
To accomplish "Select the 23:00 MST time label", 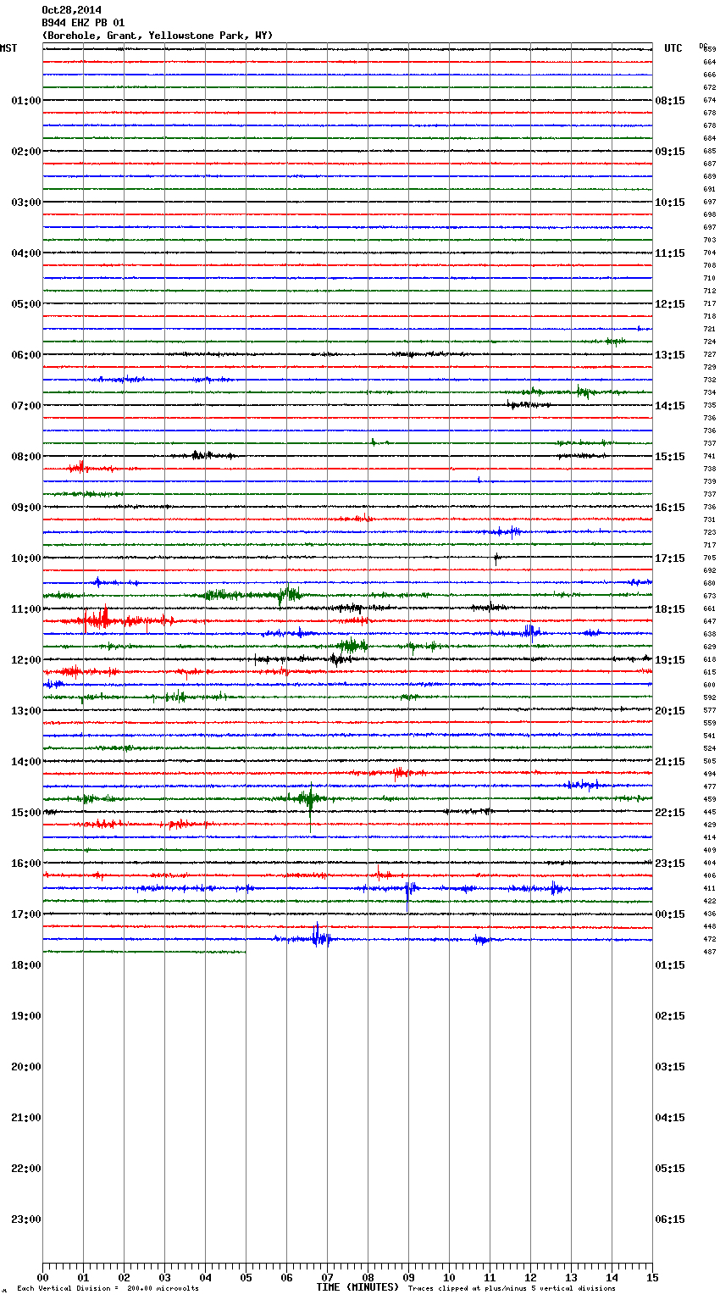I will tap(26, 1219).
